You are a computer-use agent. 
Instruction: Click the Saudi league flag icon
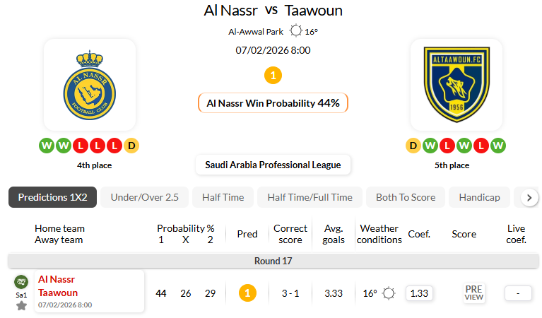(21, 281)
